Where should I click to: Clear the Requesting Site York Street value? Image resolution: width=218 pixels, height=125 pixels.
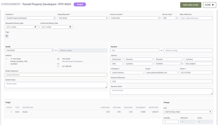tap(107, 18)
